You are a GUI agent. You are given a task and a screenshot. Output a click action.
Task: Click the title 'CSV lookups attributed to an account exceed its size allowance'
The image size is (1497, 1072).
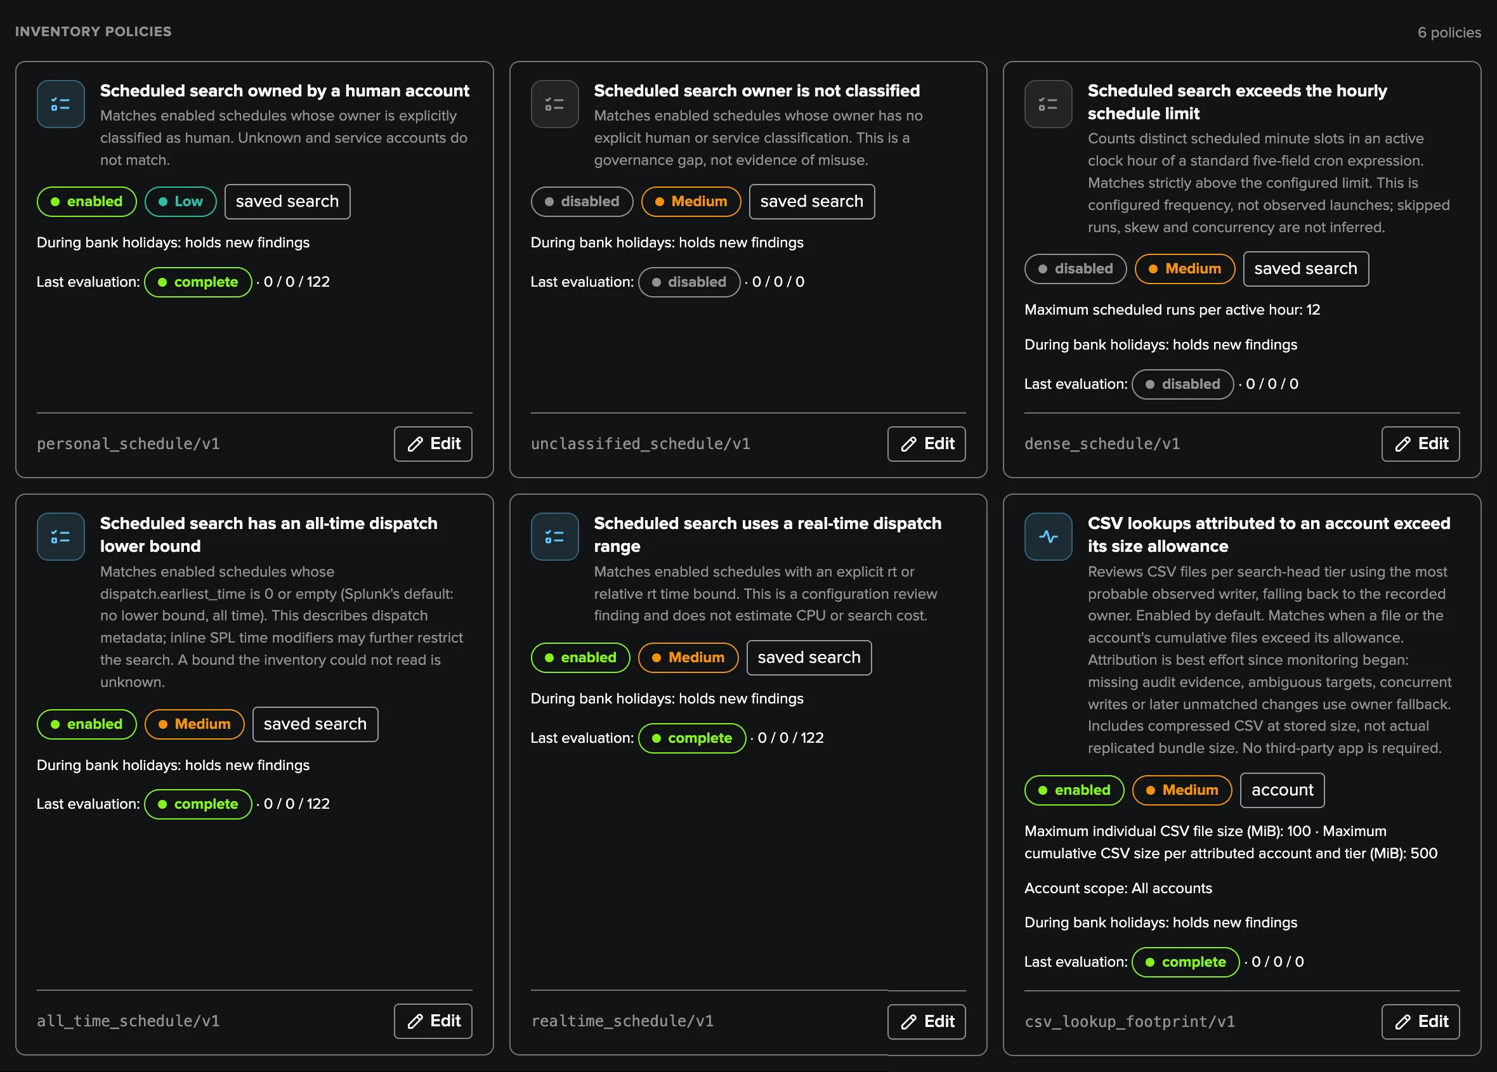tap(1269, 535)
